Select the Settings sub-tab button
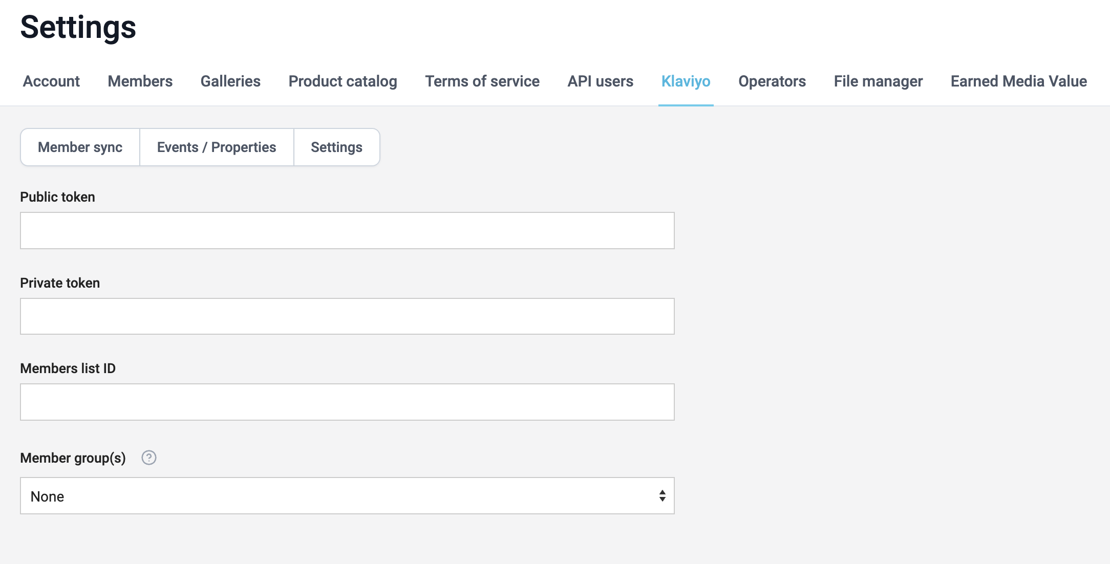 [x=336, y=147]
